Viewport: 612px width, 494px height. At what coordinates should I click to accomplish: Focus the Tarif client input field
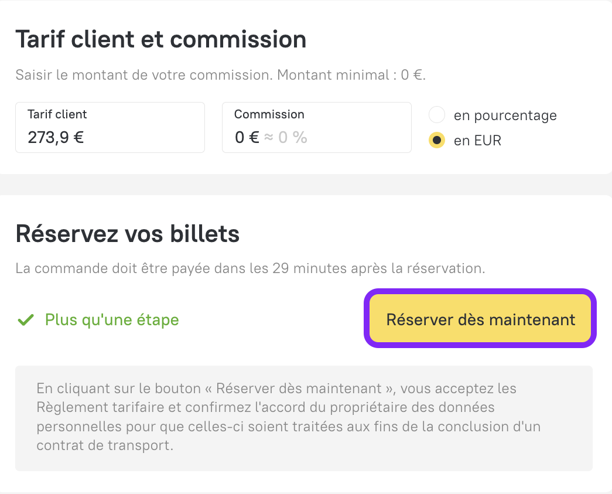pyautogui.click(x=110, y=128)
